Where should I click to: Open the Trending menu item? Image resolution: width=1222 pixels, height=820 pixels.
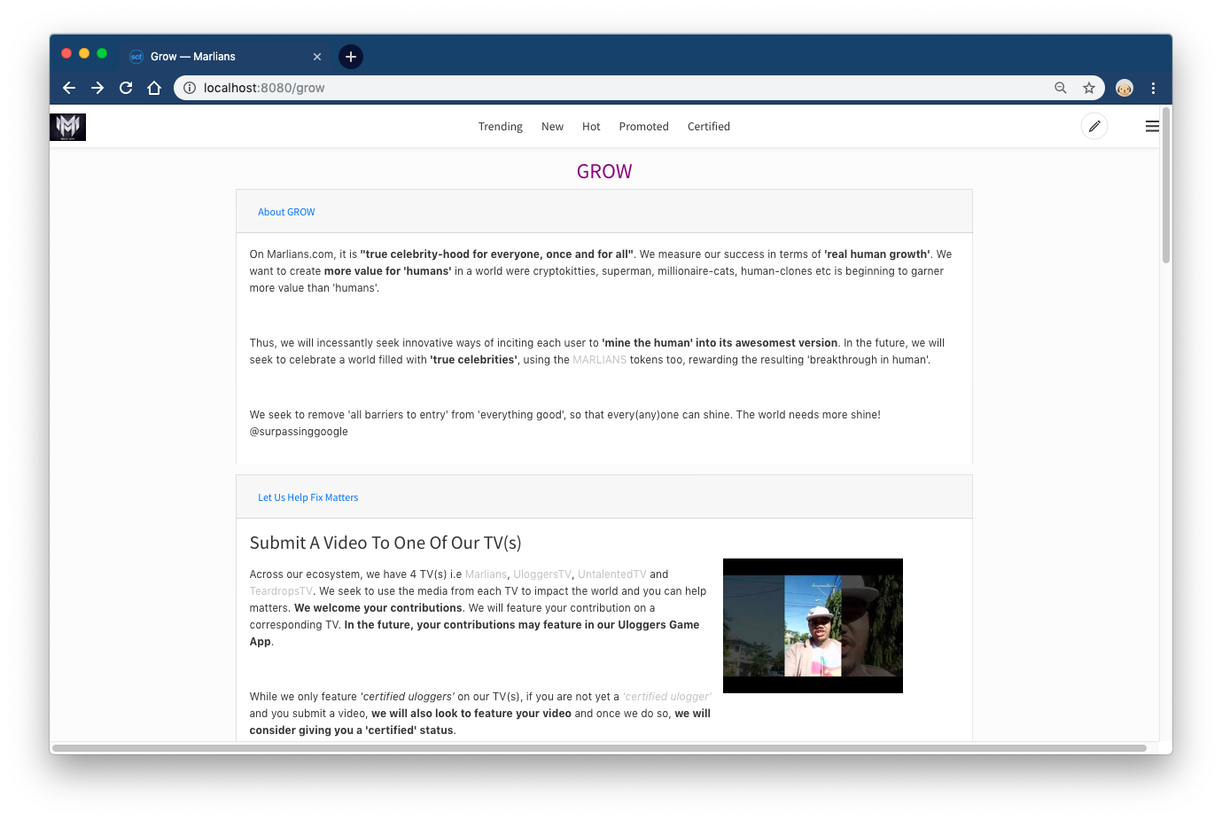tap(501, 127)
